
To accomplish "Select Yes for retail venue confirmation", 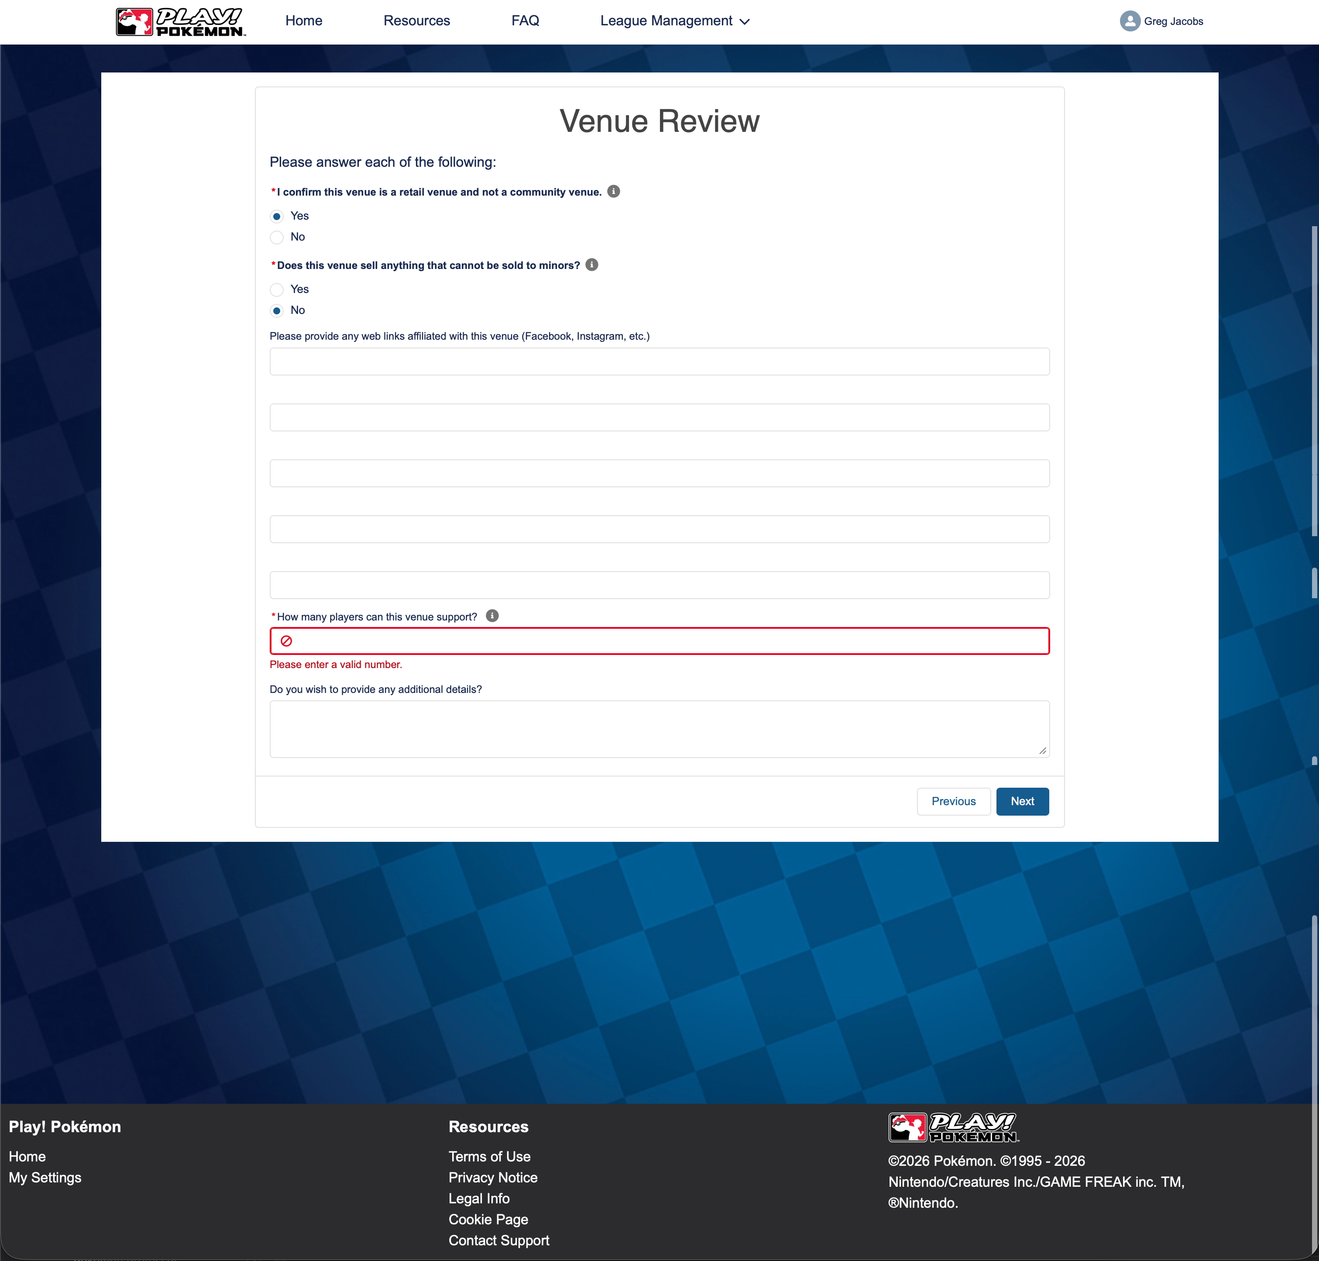I will pyautogui.click(x=277, y=217).
